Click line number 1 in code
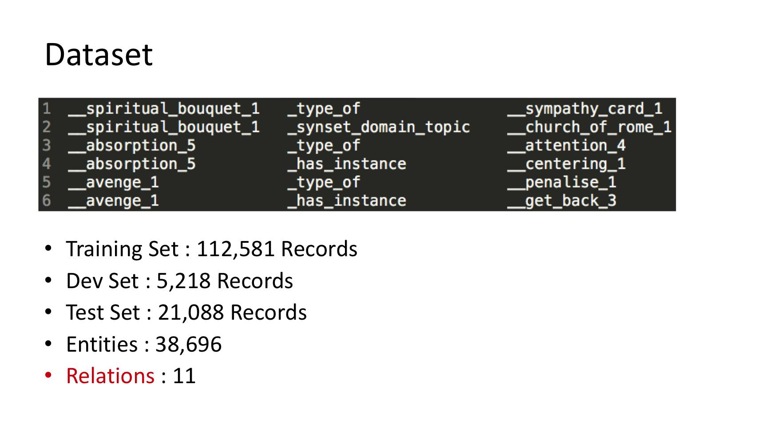This screenshot has width=768, height=432. point(47,108)
